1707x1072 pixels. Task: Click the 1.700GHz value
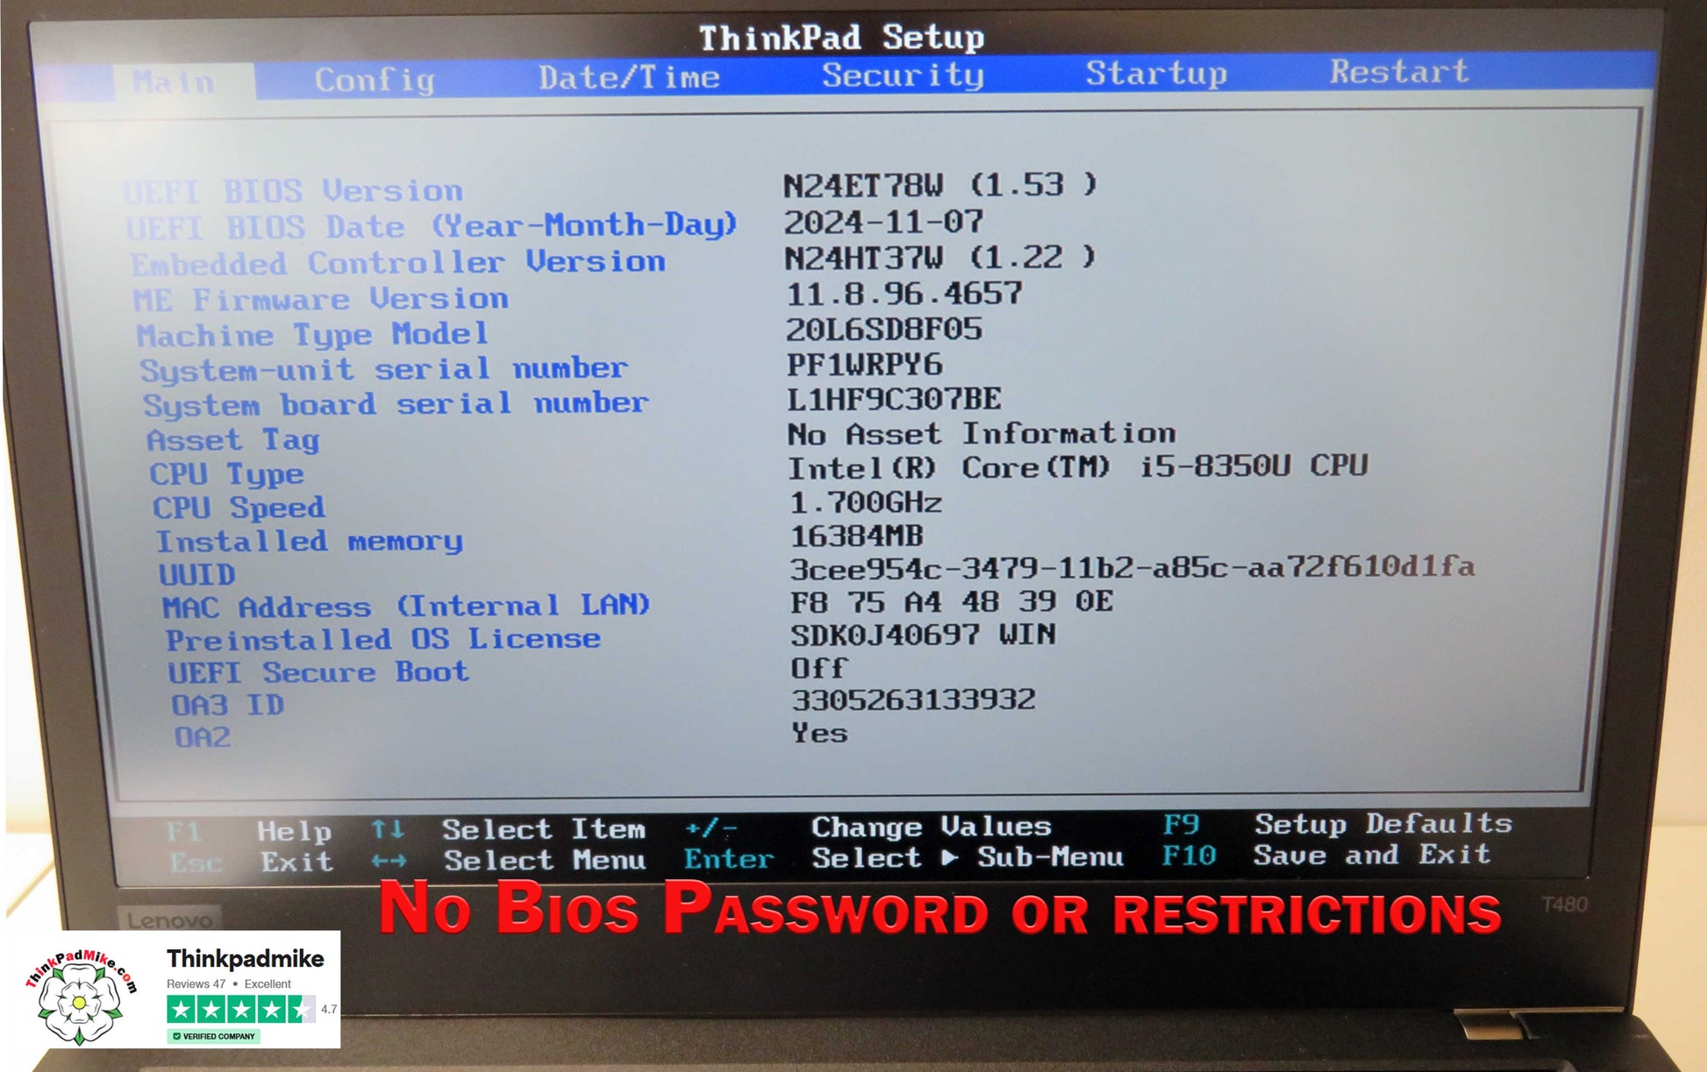pos(866,502)
